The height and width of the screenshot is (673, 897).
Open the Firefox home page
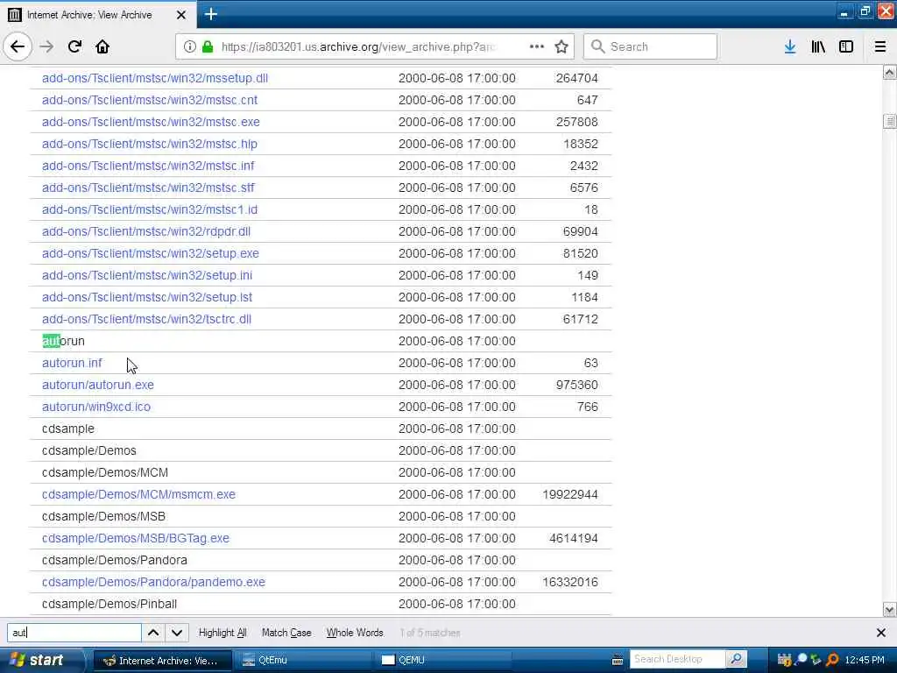pos(102,46)
